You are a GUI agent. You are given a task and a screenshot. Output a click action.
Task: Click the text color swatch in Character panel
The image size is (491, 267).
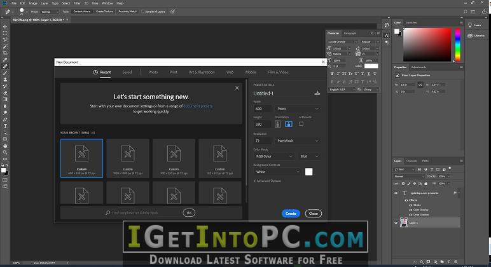pos(371,65)
